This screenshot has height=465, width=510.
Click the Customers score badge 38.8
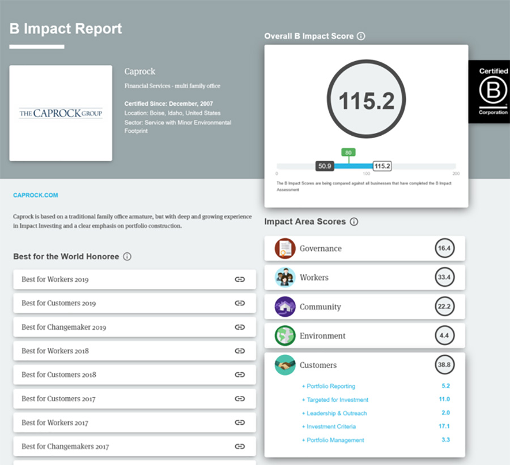pyautogui.click(x=444, y=365)
